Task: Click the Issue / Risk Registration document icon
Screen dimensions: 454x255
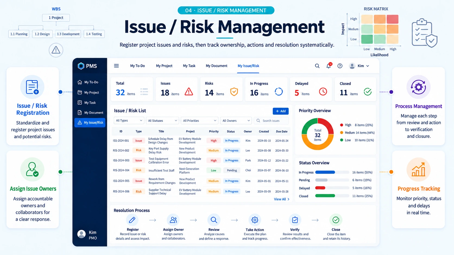Action: [32, 87]
